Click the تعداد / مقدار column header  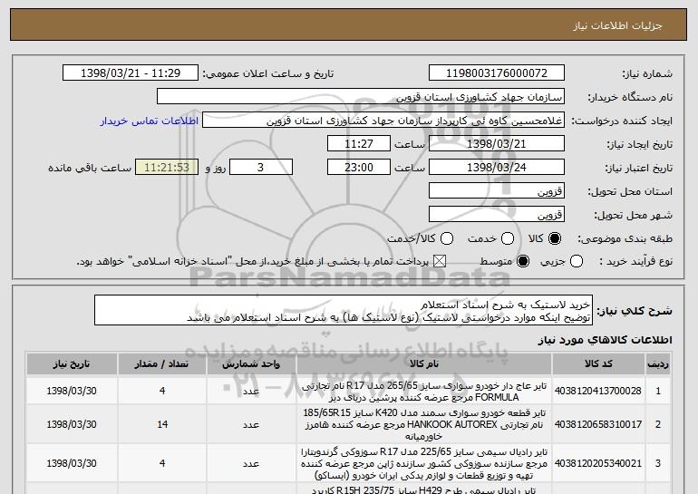tap(162, 364)
